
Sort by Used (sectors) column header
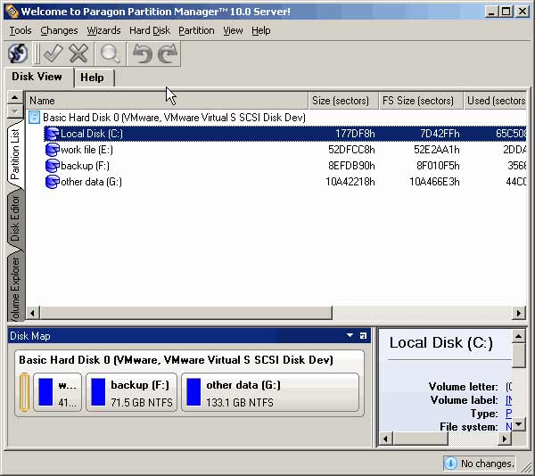click(495, 101)
